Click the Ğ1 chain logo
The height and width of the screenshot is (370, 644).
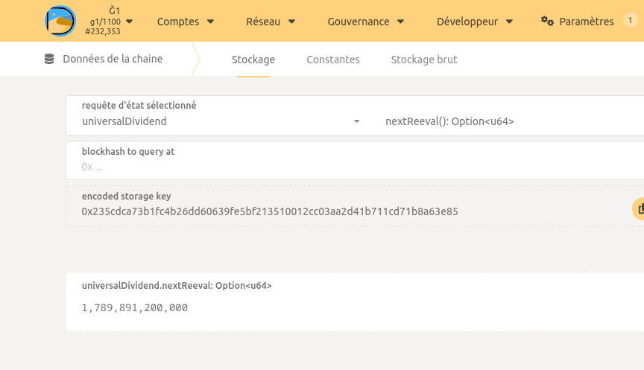tap(60, 21)
